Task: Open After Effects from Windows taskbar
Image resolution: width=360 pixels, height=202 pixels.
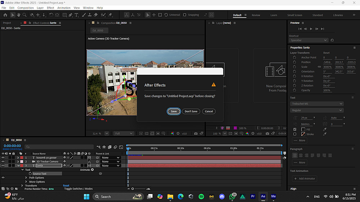Action: click(x=263, y=197)
